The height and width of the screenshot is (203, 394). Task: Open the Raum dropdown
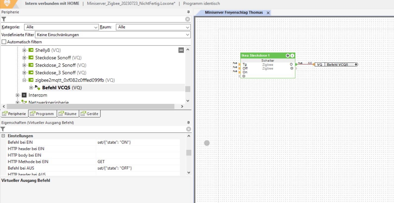point(153,27)
